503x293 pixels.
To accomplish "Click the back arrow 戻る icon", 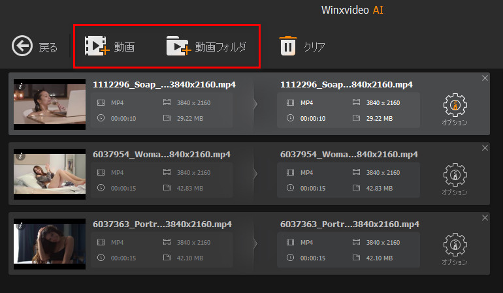I will coord(23,46).
